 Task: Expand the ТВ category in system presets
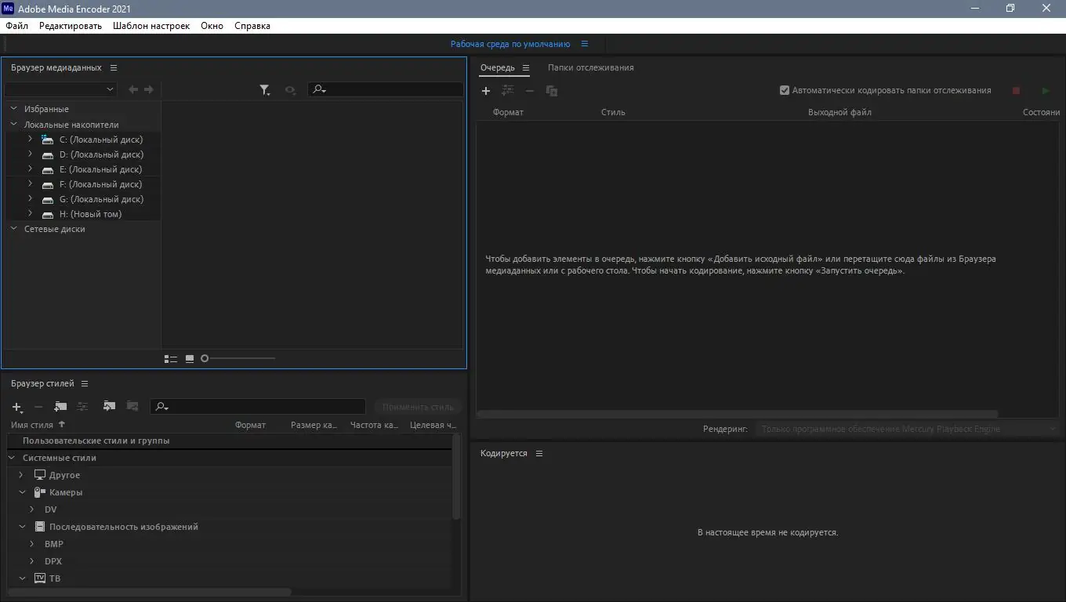point(21,578)
